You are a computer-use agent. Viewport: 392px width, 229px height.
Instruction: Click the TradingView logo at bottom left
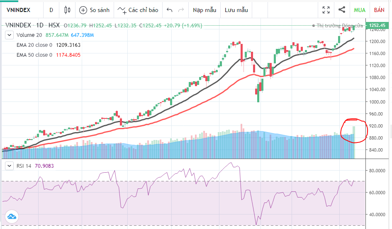(11, 216)
